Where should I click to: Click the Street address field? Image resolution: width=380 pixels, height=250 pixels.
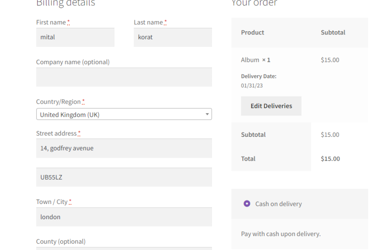pos(124,148)
